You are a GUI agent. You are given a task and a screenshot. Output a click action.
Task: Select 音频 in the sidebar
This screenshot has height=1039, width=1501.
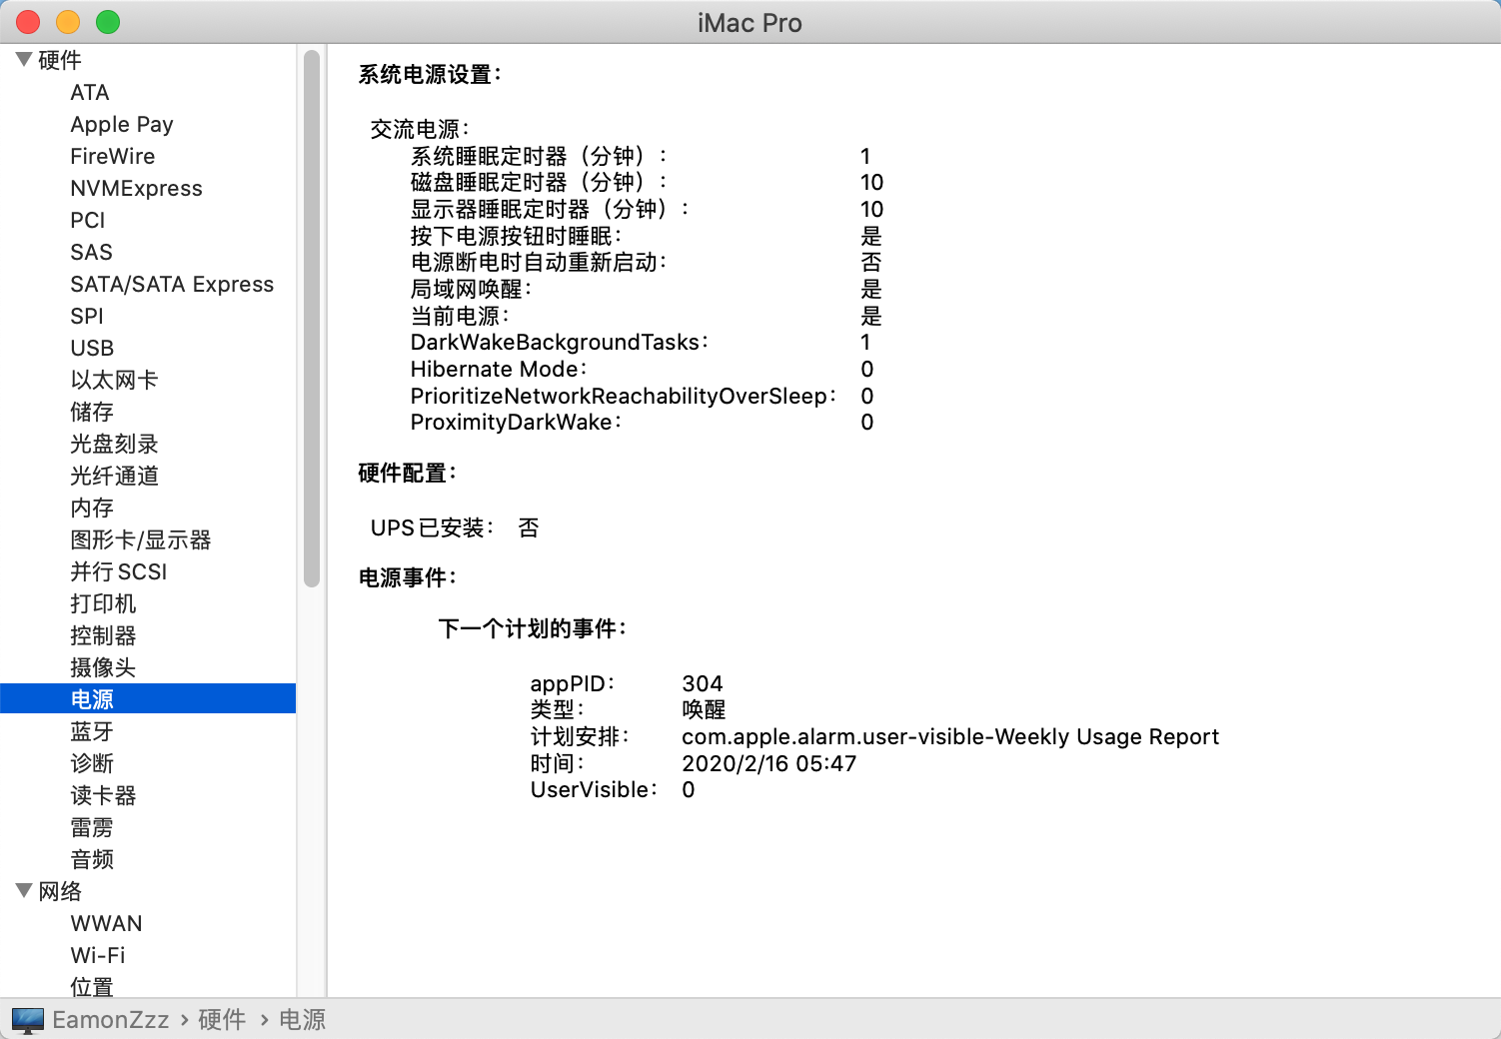pyautogui.click(x=92, y=859)
